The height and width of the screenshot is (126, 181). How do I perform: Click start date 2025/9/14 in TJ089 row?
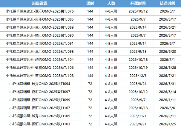coord(138,27)
